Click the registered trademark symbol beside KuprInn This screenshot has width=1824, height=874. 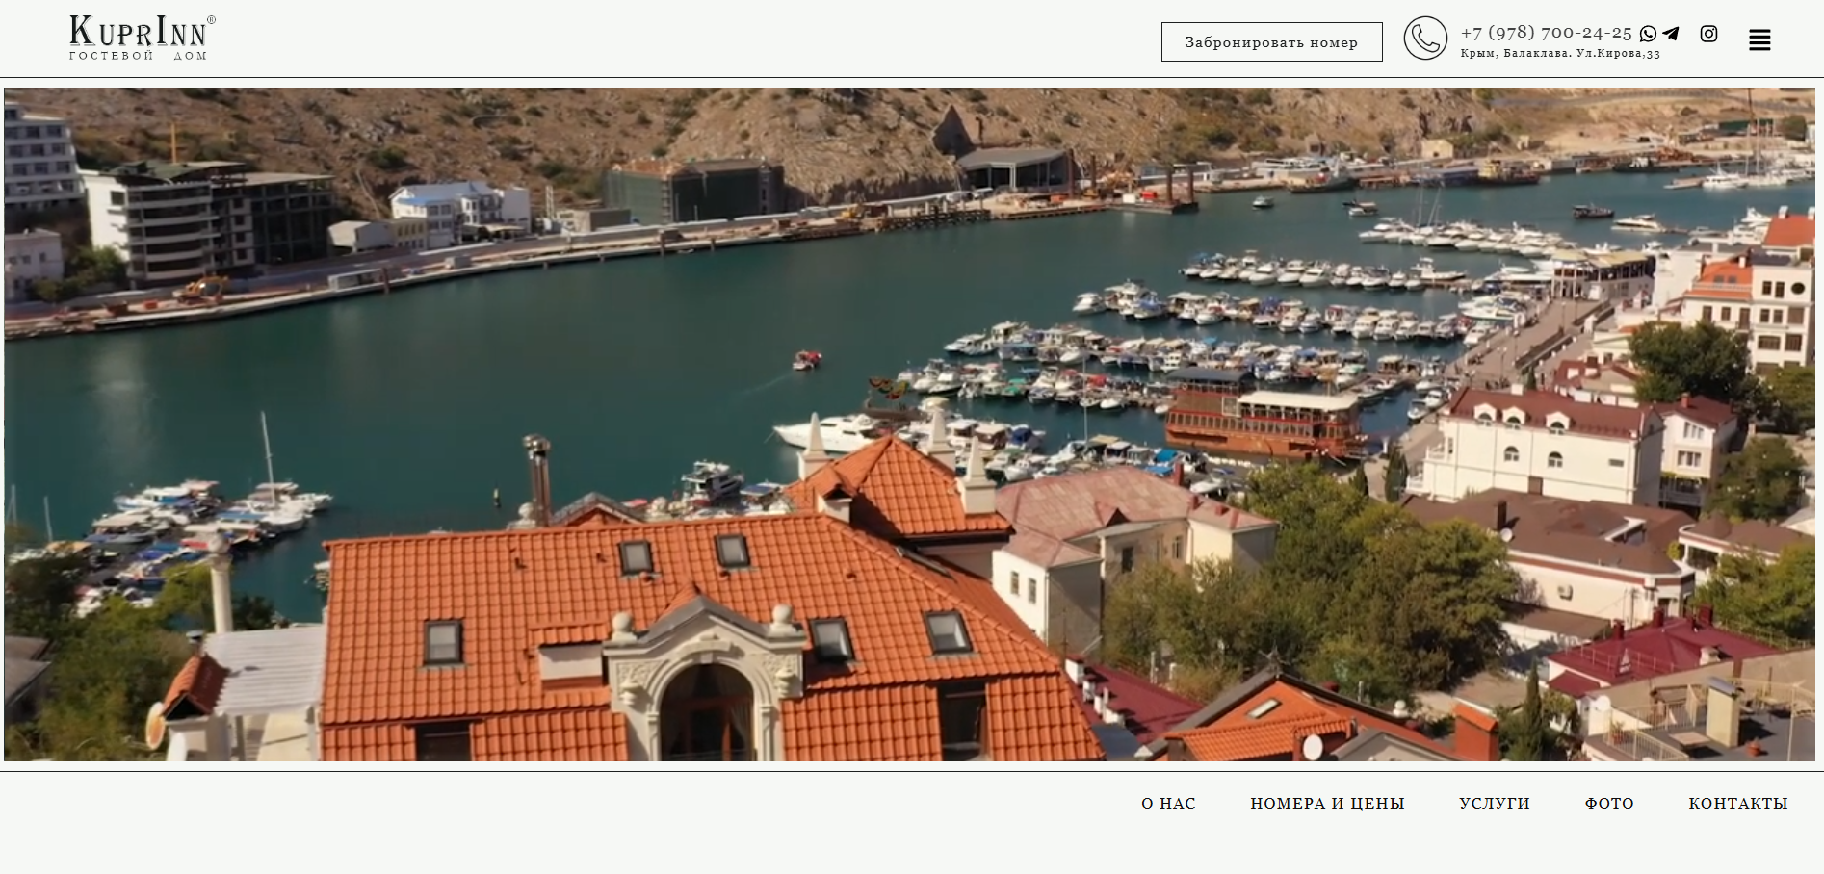tap(211, 20)
